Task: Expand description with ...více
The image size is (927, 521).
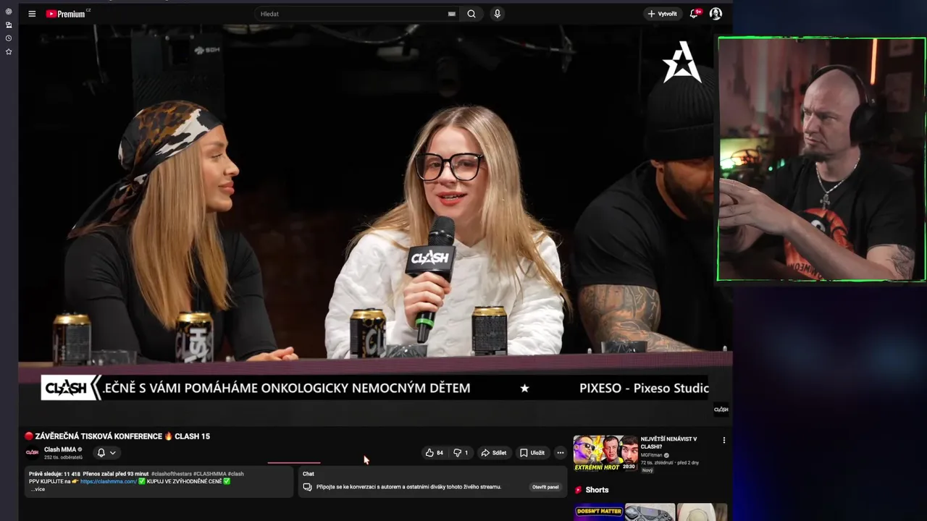Action: (38, 489)
